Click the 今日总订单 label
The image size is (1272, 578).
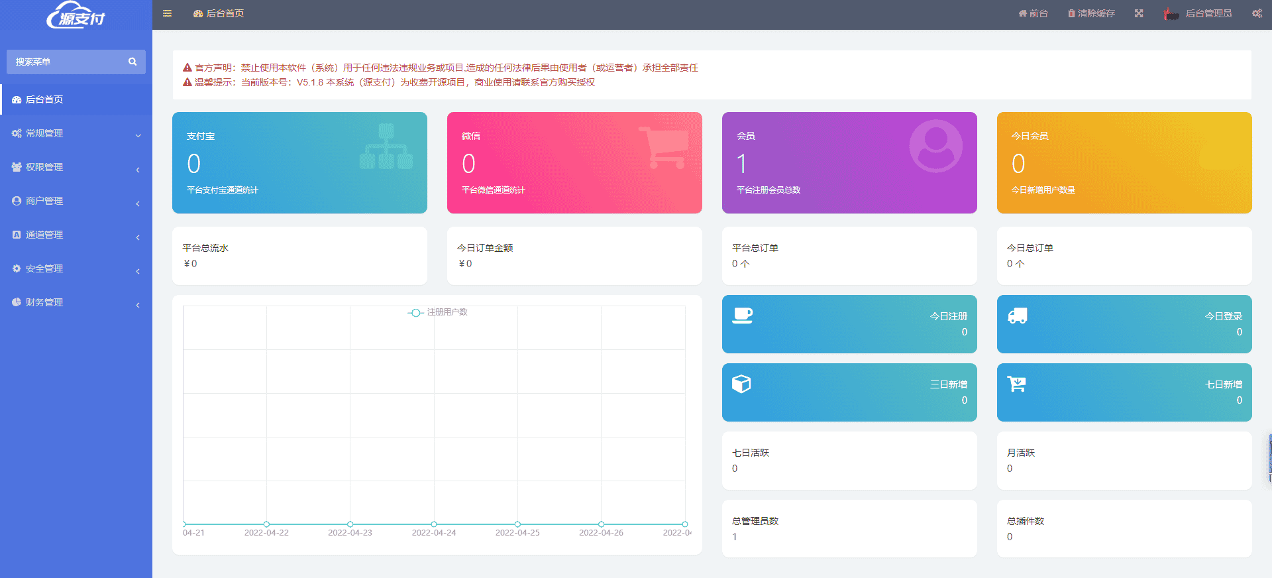(x=1030, y=248)
